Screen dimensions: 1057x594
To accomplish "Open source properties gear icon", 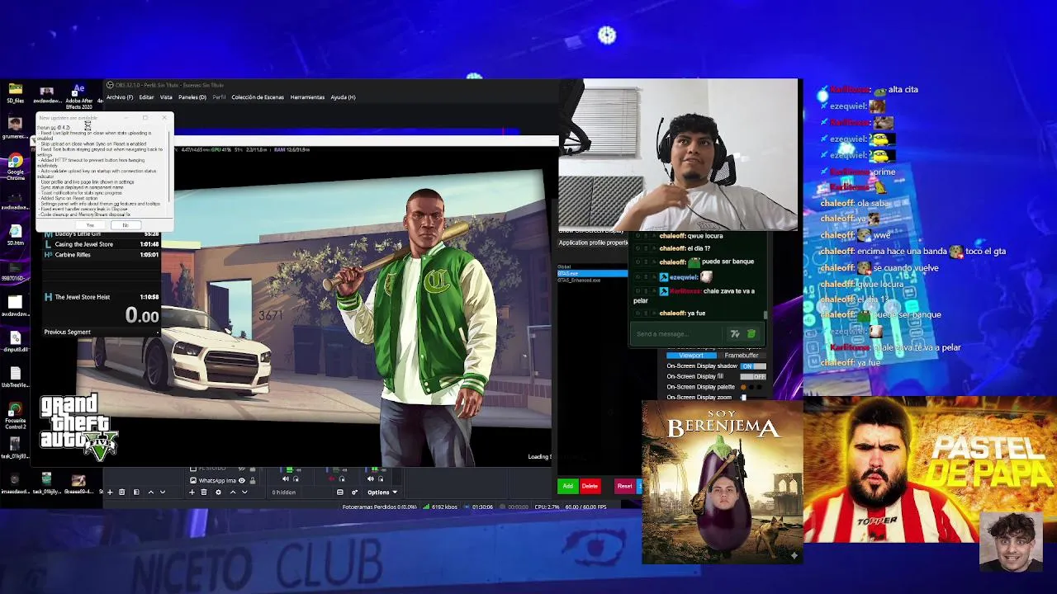I will click(x=218, y=493).
